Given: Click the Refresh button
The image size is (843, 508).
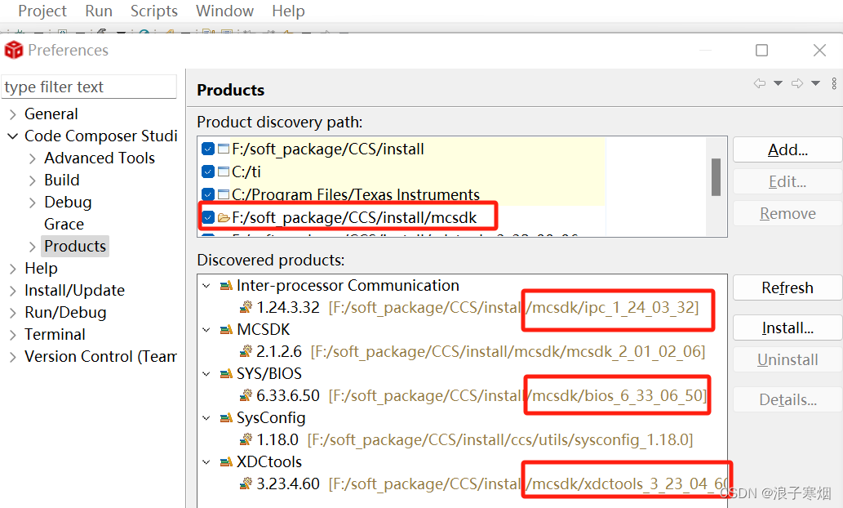Looking at the screenshot, I should (788, 288).
